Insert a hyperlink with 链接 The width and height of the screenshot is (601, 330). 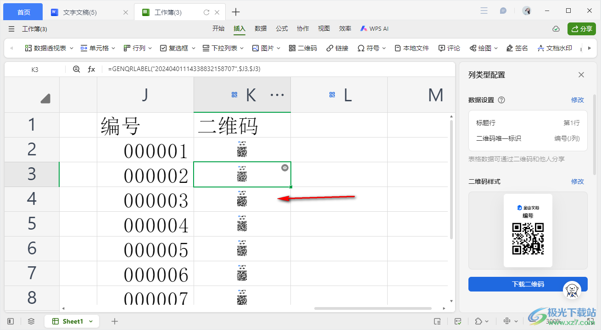pyautogui.click(x=337, y=48)
